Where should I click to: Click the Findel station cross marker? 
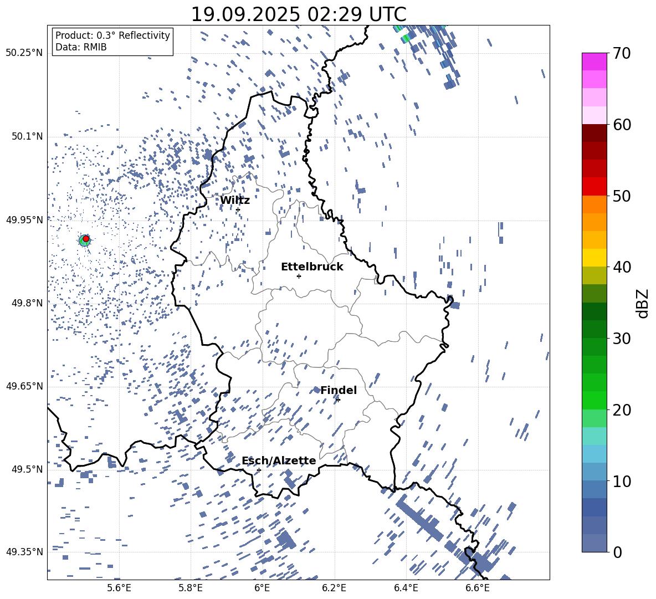pyautogui.click(x=338, y=400)
